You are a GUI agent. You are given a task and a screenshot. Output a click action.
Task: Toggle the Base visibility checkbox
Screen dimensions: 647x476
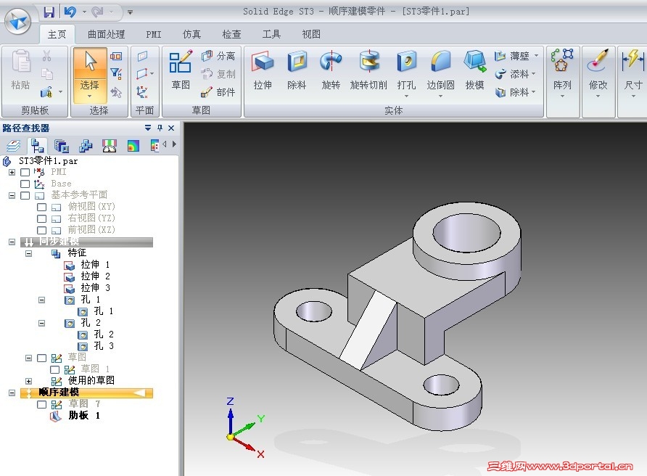tap(25, 184)
